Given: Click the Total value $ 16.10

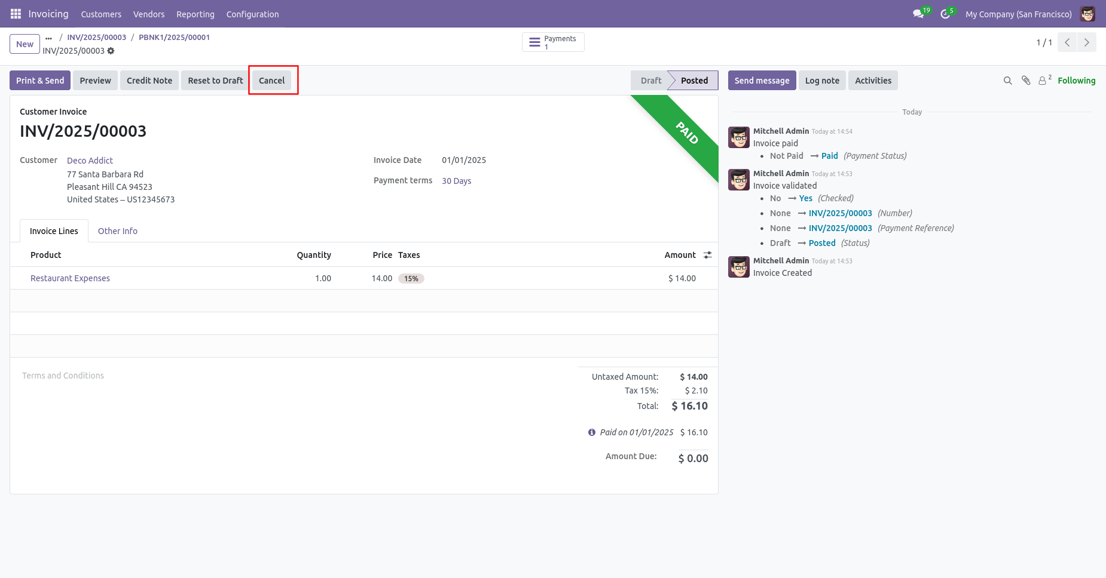Looking at the screenshot, I should tap(690, 406).
